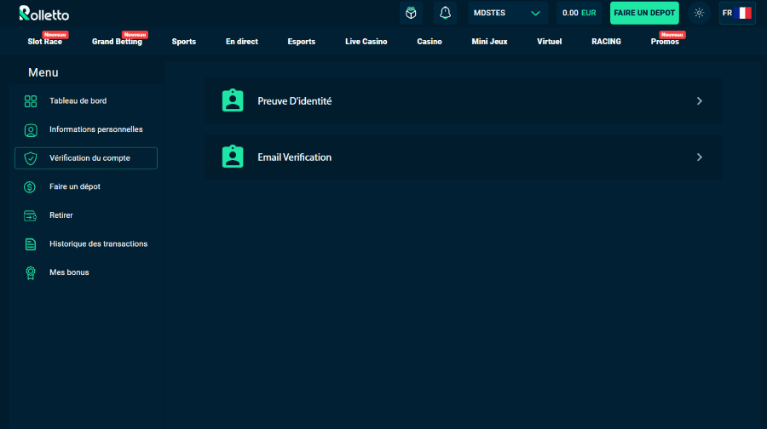Click the Faire un dépot dollar icon
Image resolution: width=767 pixels, height=429 pixels.
[31, 187]
